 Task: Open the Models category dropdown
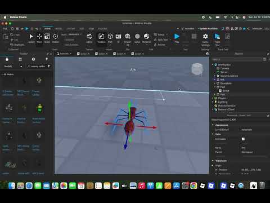(x=13, y=67)
